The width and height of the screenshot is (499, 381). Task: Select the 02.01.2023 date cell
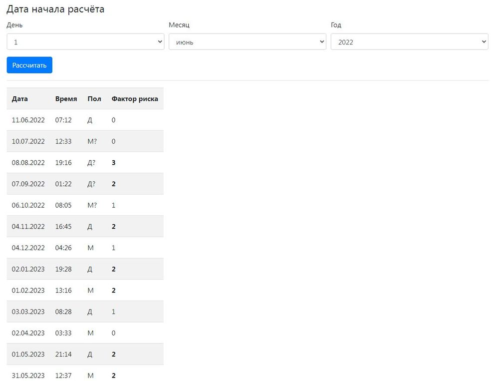[28, 269]
